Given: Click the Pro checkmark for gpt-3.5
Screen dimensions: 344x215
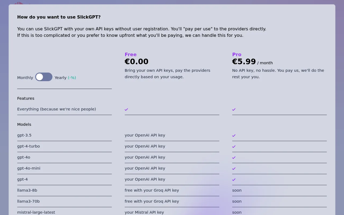Looking at the screenshot, I should pyautogui.click(x=234, y=135).
